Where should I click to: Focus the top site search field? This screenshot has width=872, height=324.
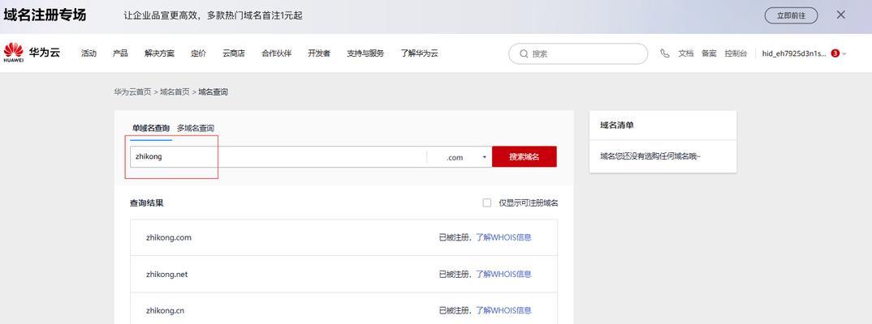pyautogui.click(x=578, y=53)
